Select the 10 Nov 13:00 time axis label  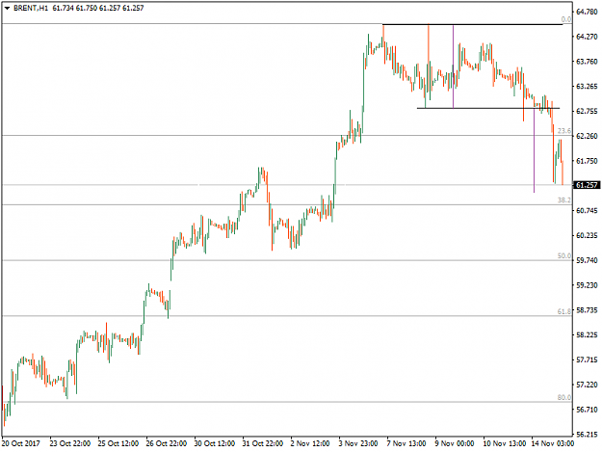point(505,443)
